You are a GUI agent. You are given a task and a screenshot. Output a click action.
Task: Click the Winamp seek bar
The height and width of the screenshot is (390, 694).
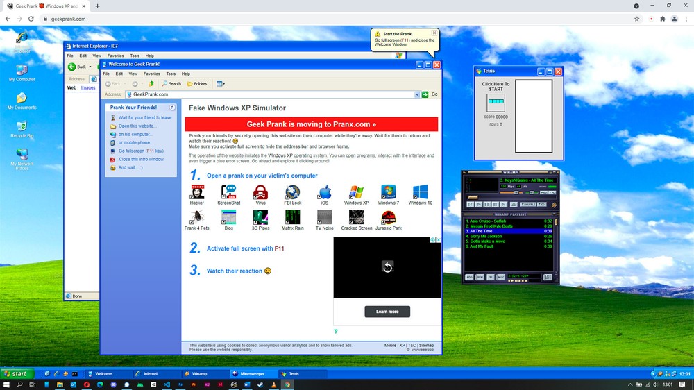tap(511, 197)
